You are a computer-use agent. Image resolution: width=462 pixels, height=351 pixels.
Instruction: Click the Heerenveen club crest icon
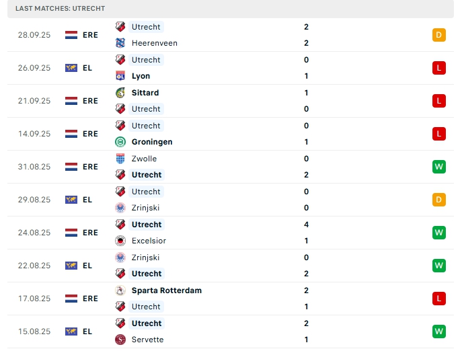pyautogui.click(x=120, y=43)
